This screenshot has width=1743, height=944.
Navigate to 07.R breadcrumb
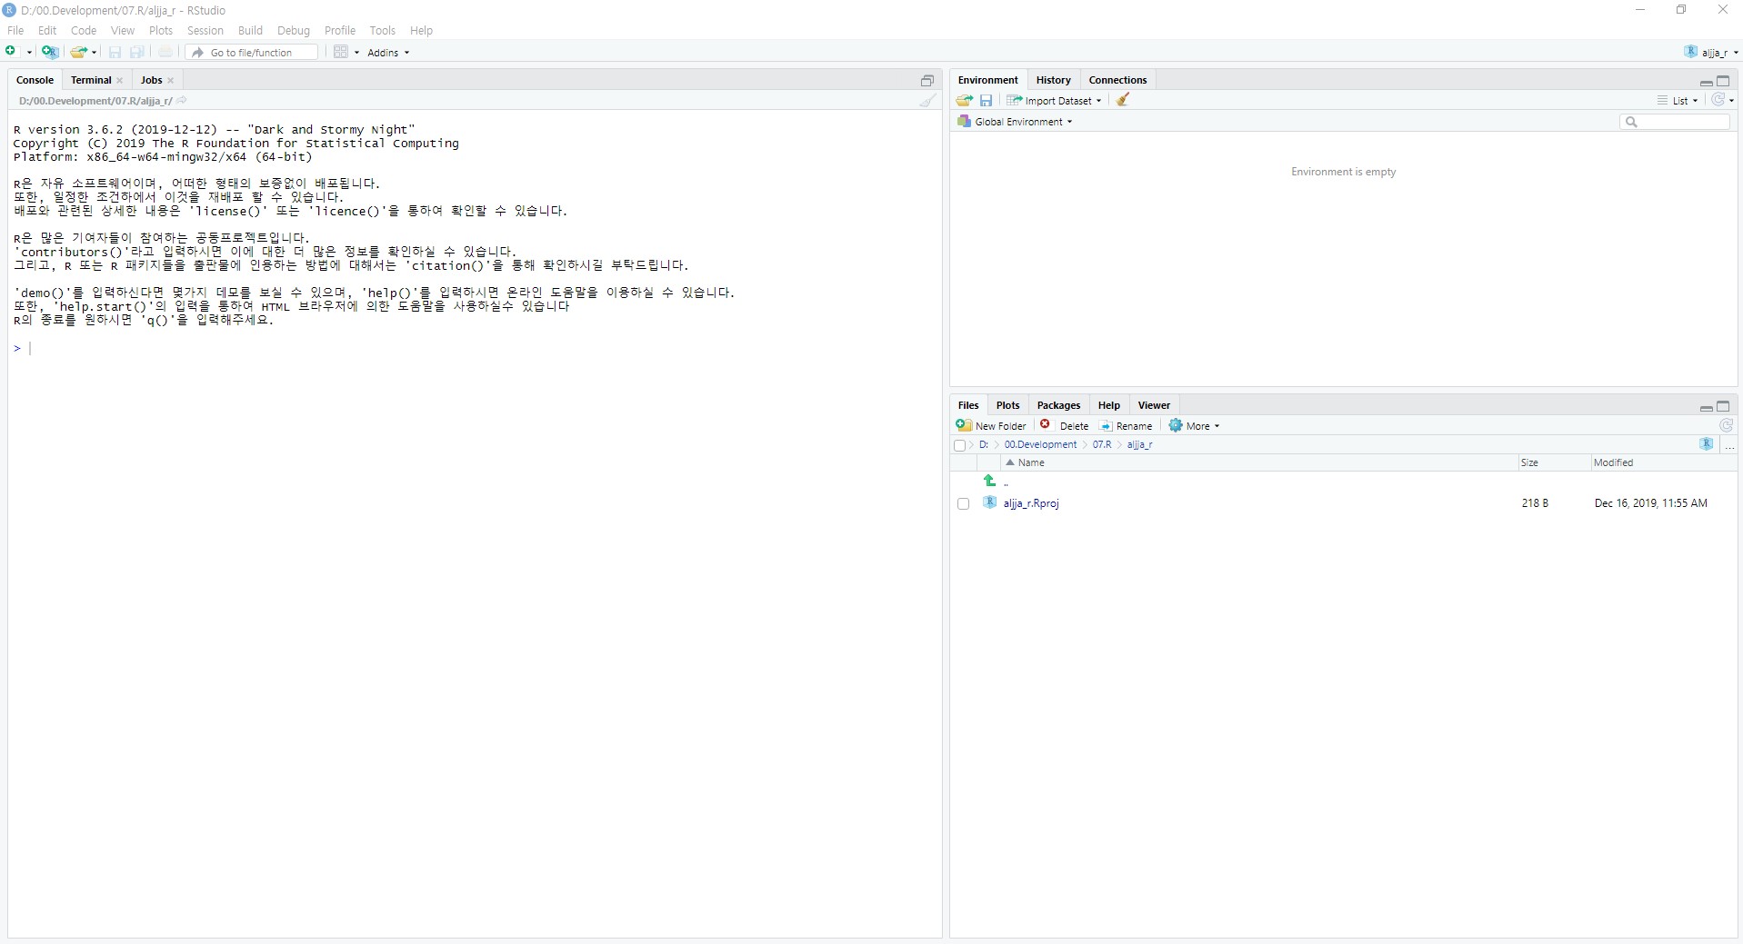(x=1102, y=444)
